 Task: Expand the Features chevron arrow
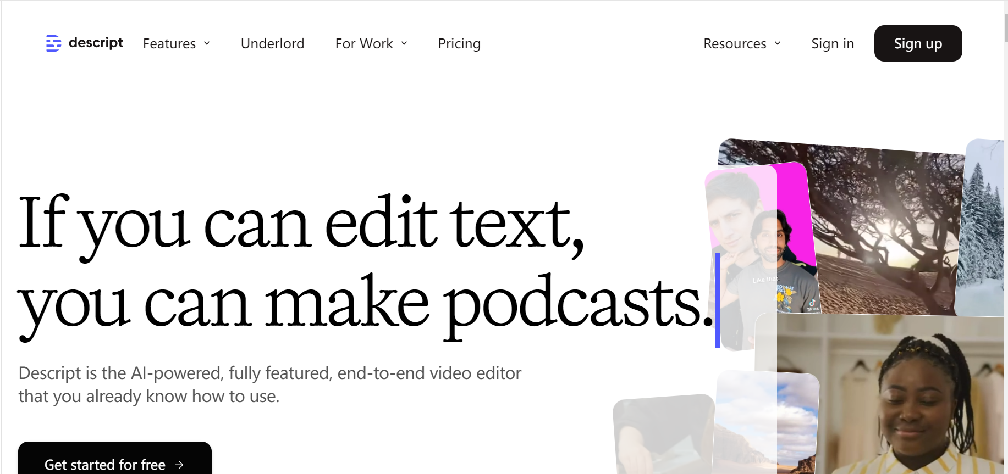(207, 43)
